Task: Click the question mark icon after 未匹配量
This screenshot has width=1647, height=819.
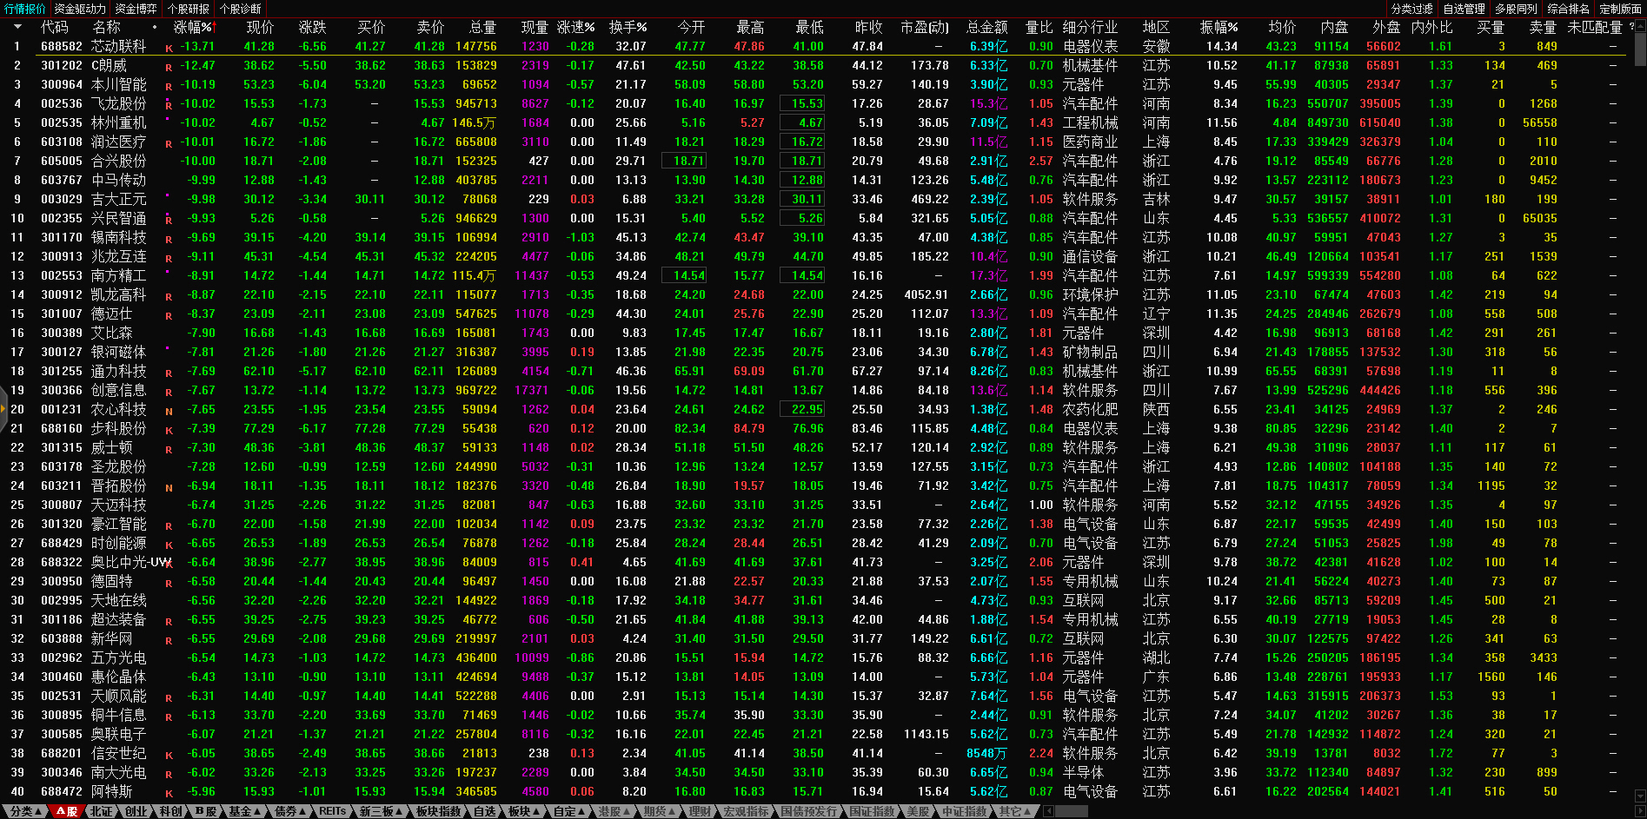Action: pyautogui.click(x=1631, y=27)
